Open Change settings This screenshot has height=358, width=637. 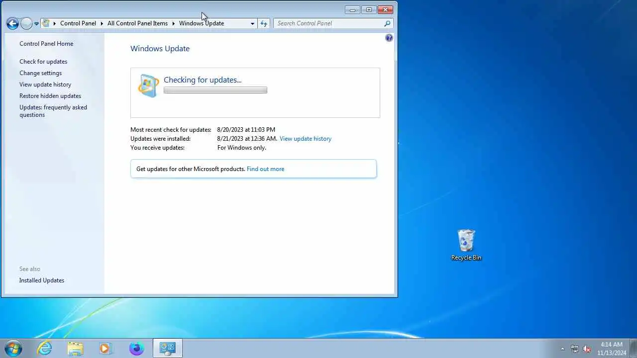point(40,73)
